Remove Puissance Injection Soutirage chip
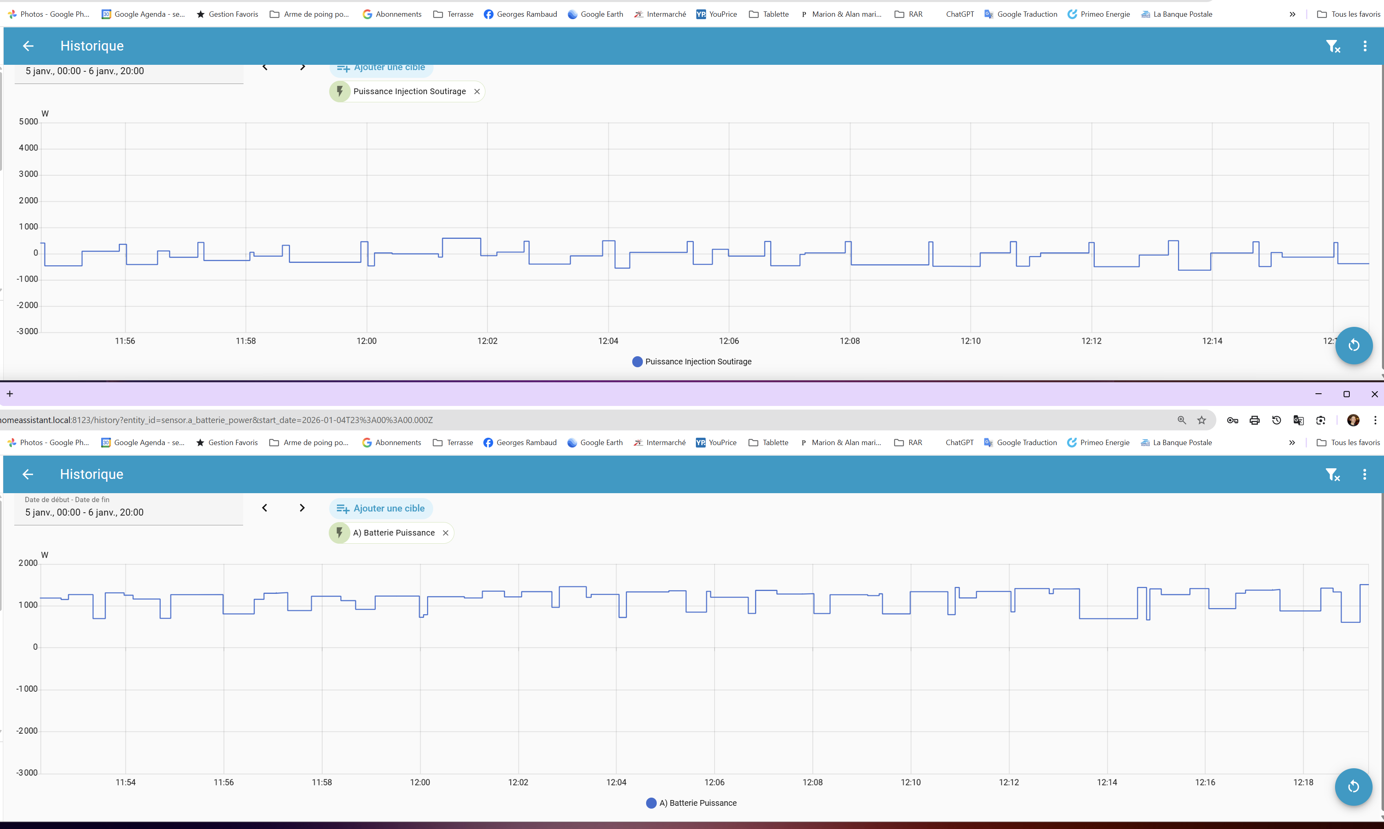1384x829 pixels. tap(477, 92)
